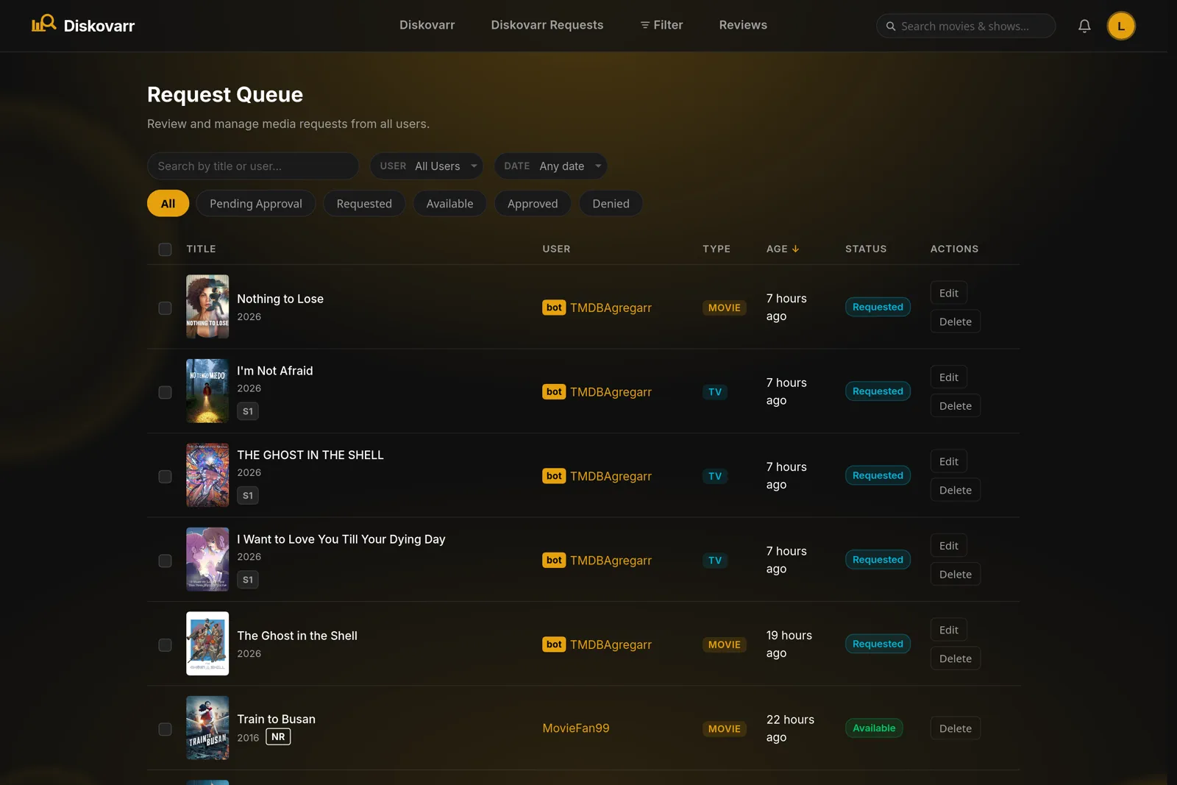Filter by Requested status

[x=364, y=204]
